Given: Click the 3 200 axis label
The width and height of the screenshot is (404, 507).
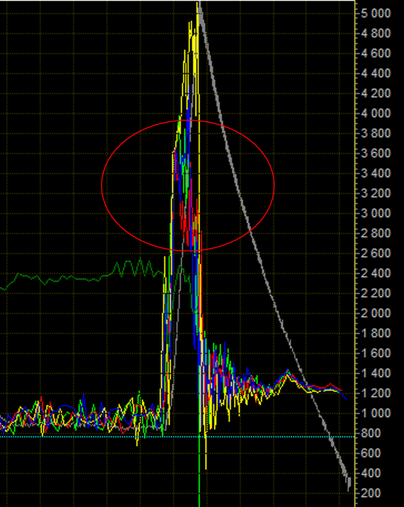Looking at the screenshot, I should pyautogui.click(x=377, y=194).
